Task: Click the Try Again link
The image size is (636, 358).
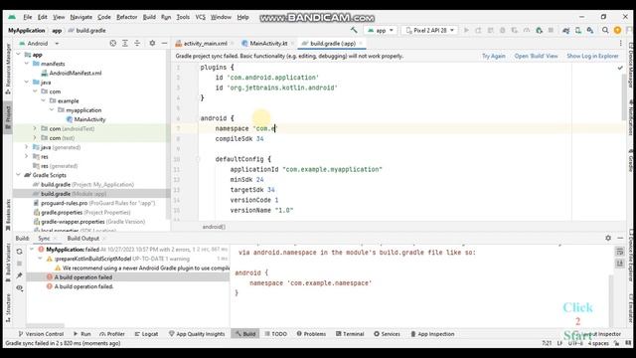Action: 494,56
